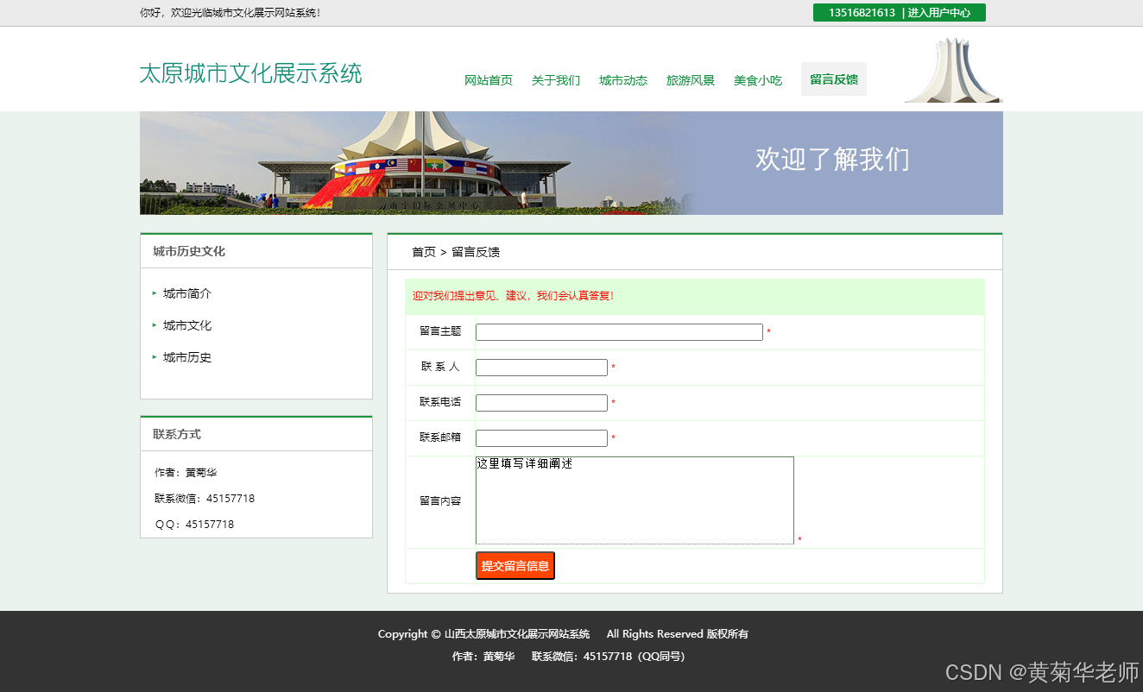Go to 城市动态 page

623,80
